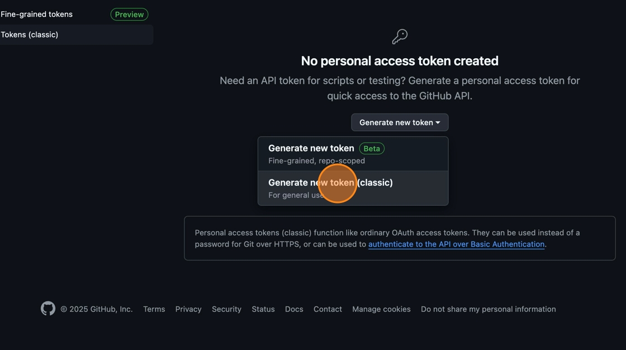Go to the Privacy footer link
Screen dimensions: 626x350
[x=188, y=309]
